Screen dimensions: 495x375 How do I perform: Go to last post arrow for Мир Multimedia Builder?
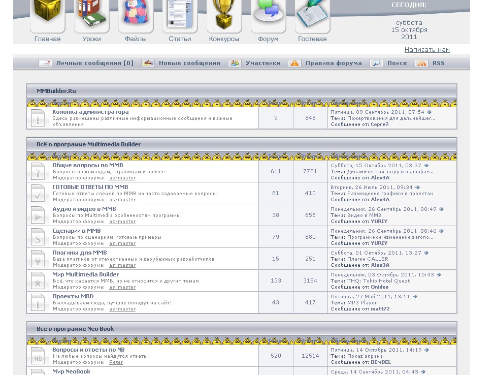[x=439, y=275]
